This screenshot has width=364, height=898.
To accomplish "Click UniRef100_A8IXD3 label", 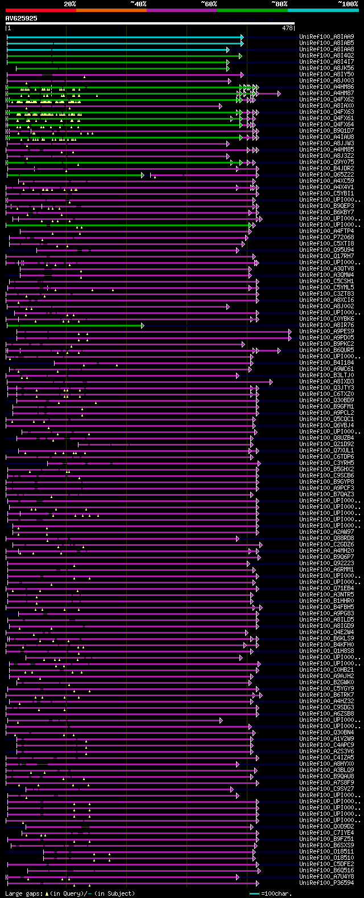I will [x=326, y=381].
